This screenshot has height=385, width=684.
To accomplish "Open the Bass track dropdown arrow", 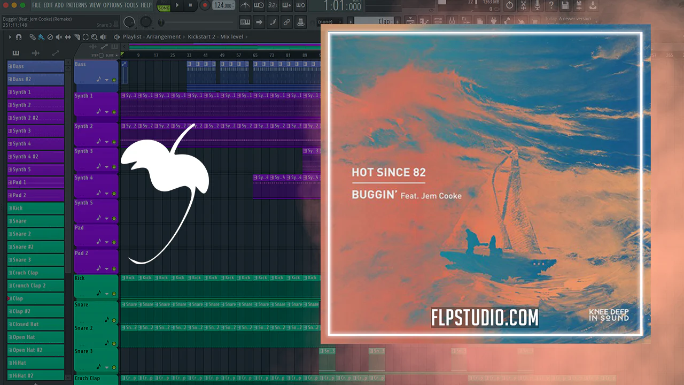I will point(107,80).
